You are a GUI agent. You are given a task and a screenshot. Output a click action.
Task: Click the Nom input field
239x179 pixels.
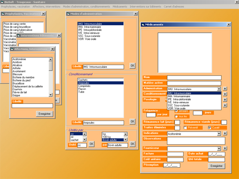(194, 78)
